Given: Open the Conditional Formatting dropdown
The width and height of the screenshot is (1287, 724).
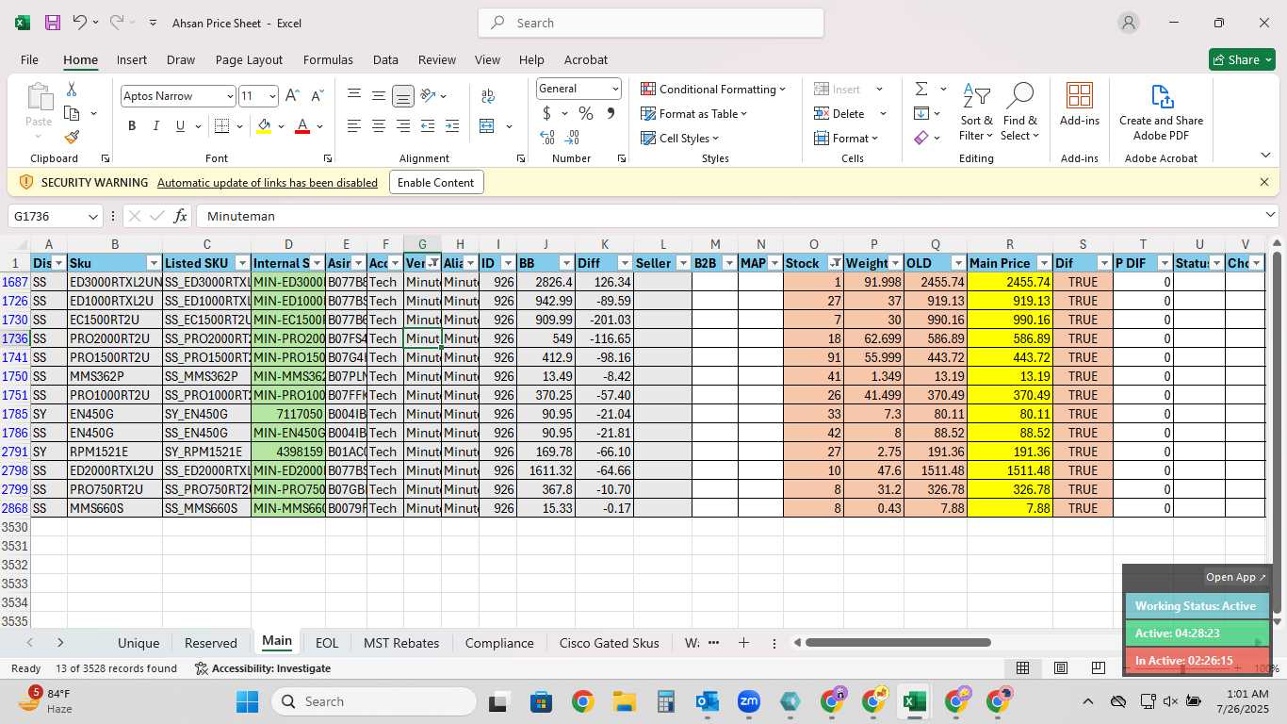Looking at the screenshot, I should [713, 89].
